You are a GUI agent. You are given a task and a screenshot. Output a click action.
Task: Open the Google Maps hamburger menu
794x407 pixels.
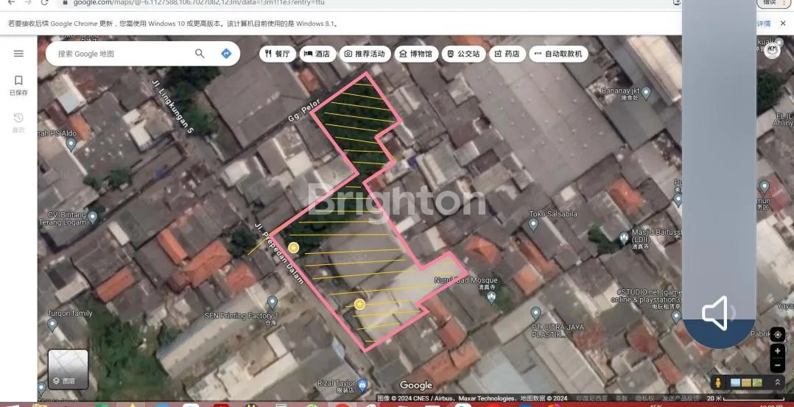click(18, 54)
